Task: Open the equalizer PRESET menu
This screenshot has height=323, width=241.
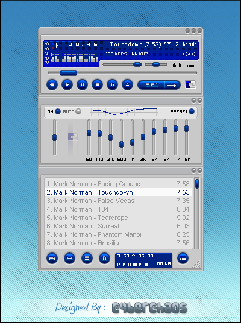Action: [x=192, y=111]
